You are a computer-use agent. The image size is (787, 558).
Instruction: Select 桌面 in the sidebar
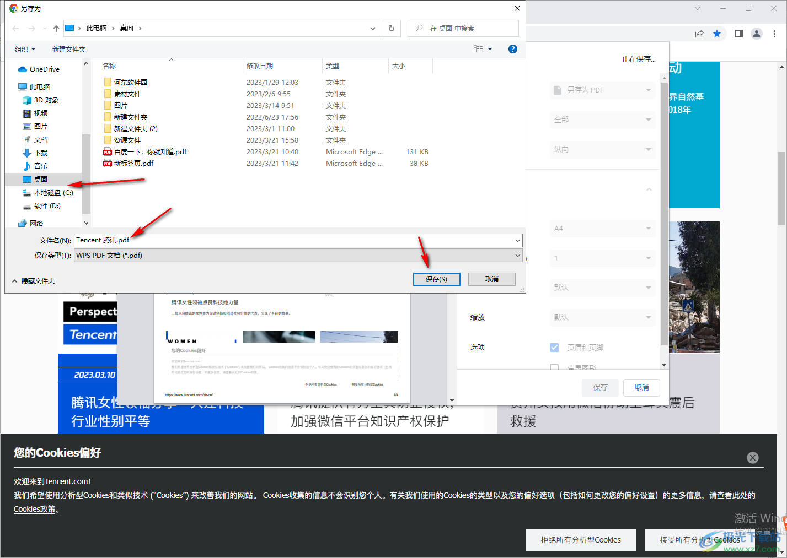point(40,180)
